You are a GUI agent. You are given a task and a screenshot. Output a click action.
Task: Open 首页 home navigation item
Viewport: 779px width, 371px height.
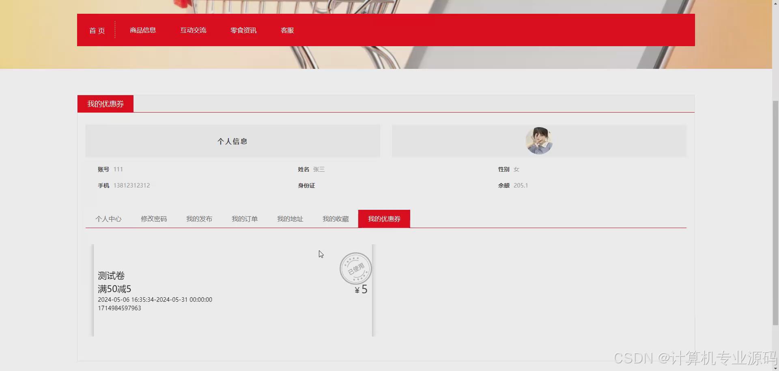point(97,30)
